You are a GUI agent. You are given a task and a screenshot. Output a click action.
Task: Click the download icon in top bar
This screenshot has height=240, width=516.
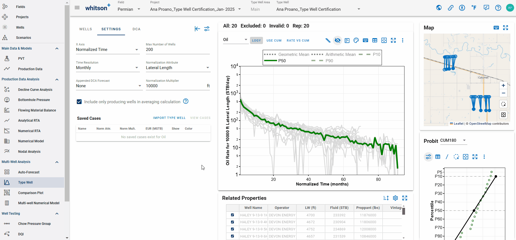[462, 8]
